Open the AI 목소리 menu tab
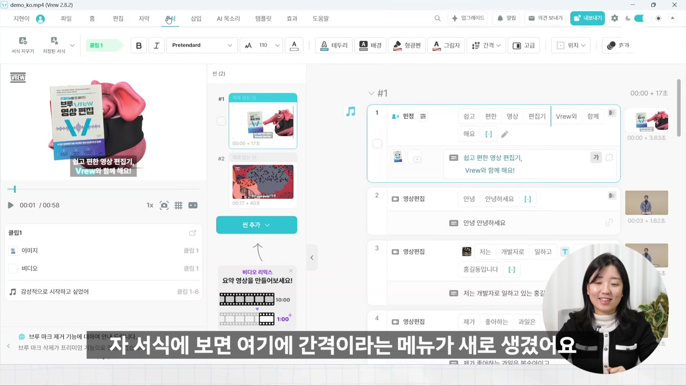This screenshot has width=686, height=386. pos(228,18)
